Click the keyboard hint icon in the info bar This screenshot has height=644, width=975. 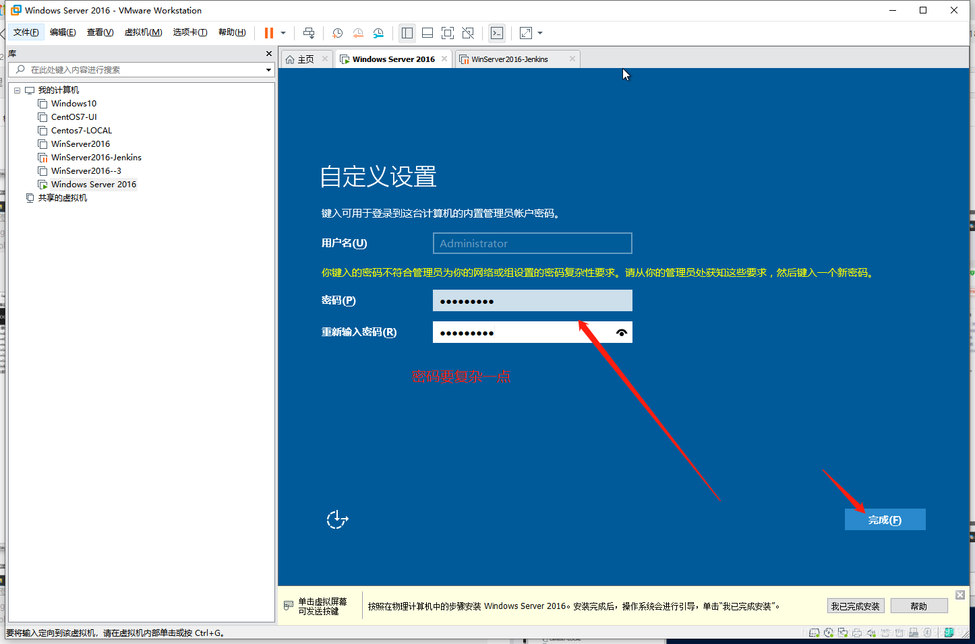[289, 606]
